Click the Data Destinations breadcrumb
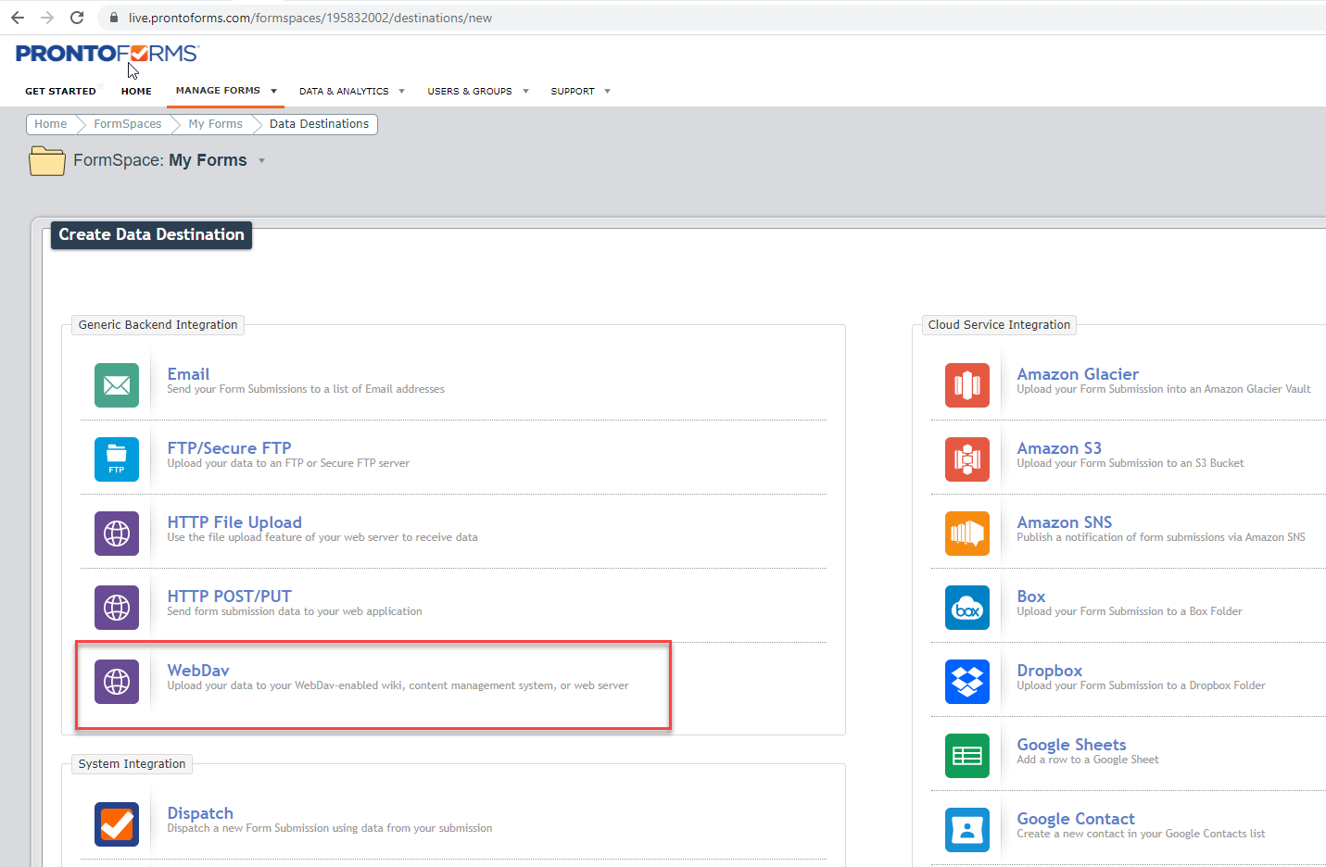The width and height of the screenshot is (1326, 867). tap(319, 124)
